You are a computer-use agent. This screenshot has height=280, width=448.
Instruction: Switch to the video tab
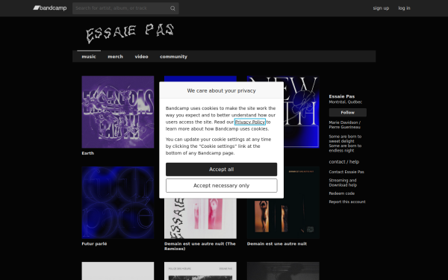[141, 57]
